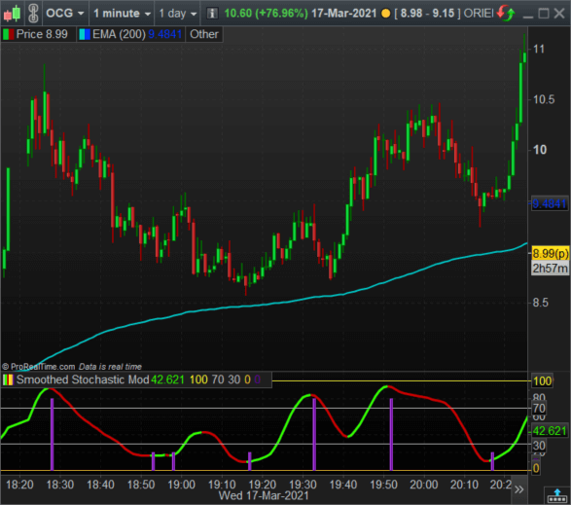Click the double-arrow scroll forward button
Image resolution: width=571 pixels, height=505 pixels.
pyautogui.click(x=519, y=489)
